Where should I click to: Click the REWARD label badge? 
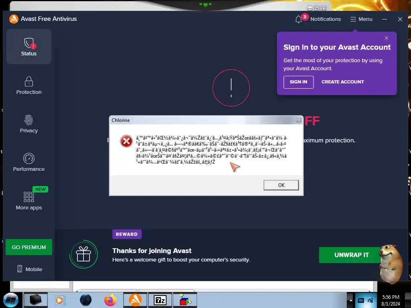click(127, 234)
